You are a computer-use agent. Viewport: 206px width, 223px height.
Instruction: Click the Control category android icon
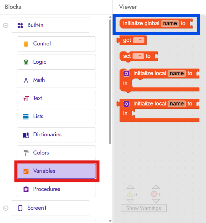[26, 44]
